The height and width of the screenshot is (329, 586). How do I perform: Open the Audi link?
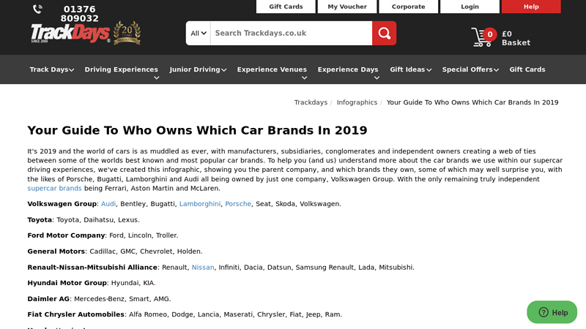click(x=108, y=204)
